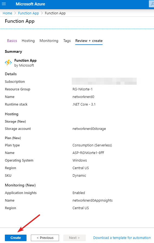The width and height of the screenshot is (154, 243).
Task: Click the Subscription label
Action: [x=15, y=81]
